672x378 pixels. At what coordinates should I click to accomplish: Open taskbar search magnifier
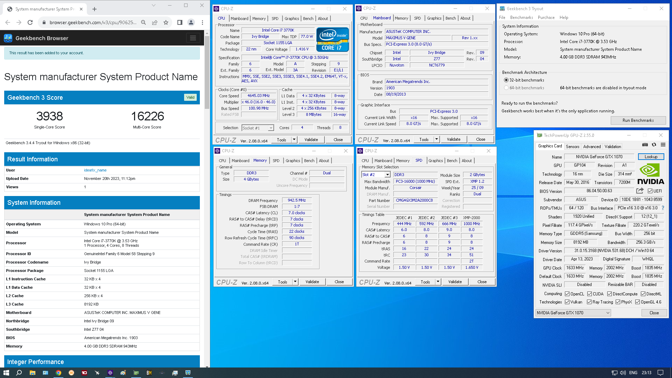click(x=19, y=373)
